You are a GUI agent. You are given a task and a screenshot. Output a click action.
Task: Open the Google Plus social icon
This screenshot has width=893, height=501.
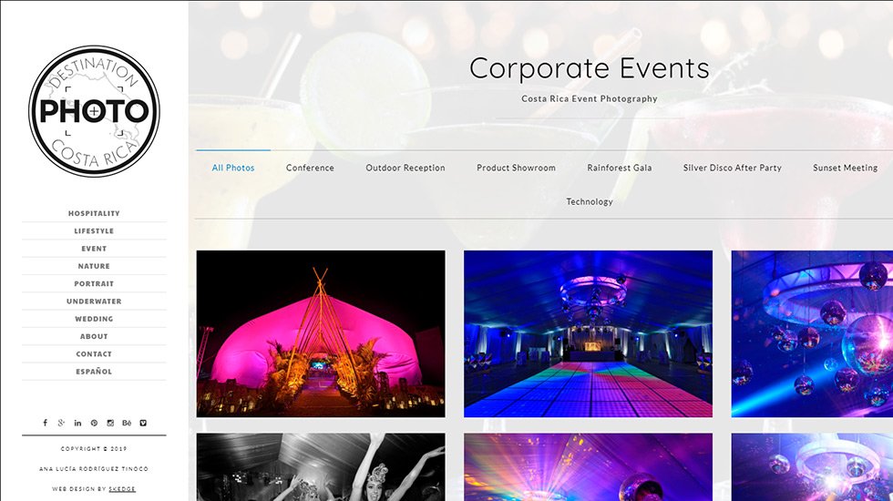point(61,423)
